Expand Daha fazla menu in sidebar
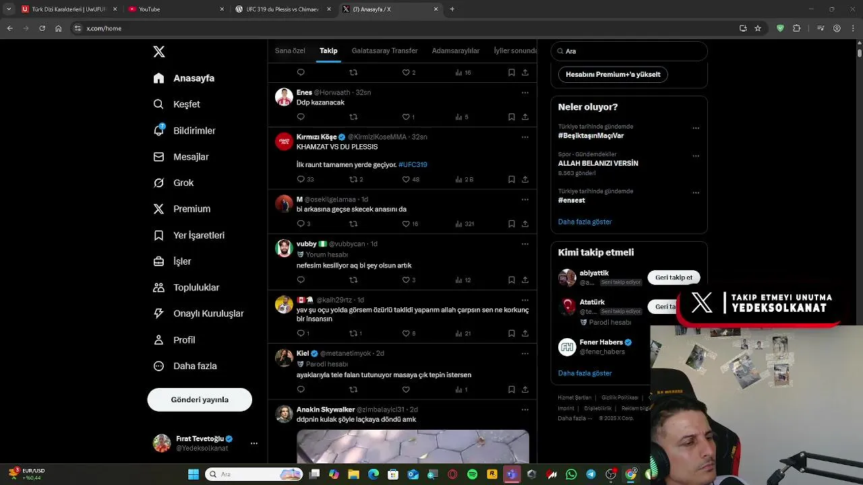 tap(185, 366)
